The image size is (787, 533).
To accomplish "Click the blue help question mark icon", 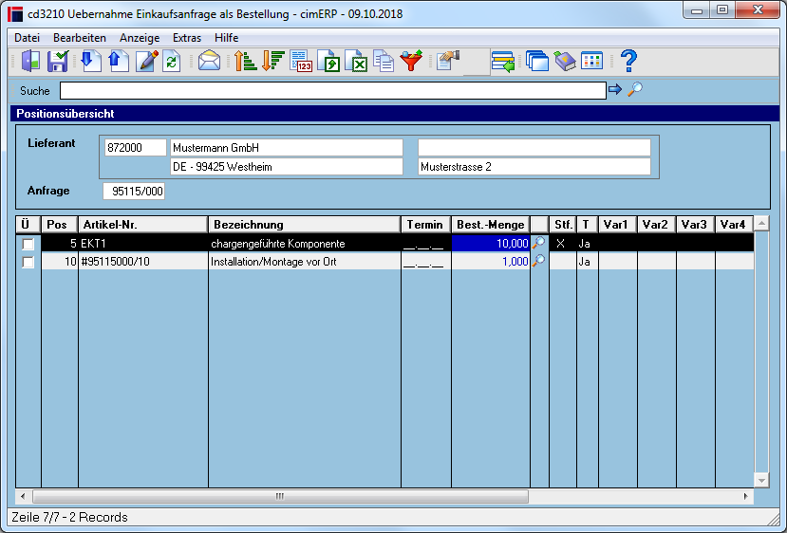I will 628,62.
